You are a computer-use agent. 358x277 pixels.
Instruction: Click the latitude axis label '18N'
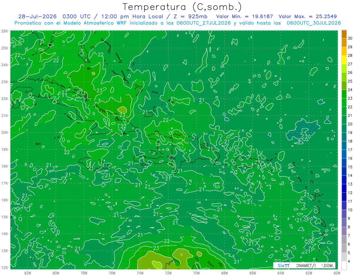4,166
